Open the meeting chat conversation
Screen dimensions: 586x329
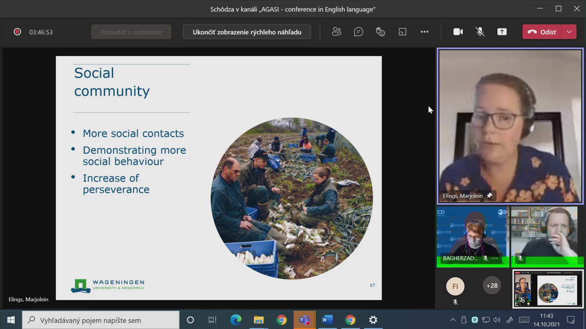click(358, 32)
